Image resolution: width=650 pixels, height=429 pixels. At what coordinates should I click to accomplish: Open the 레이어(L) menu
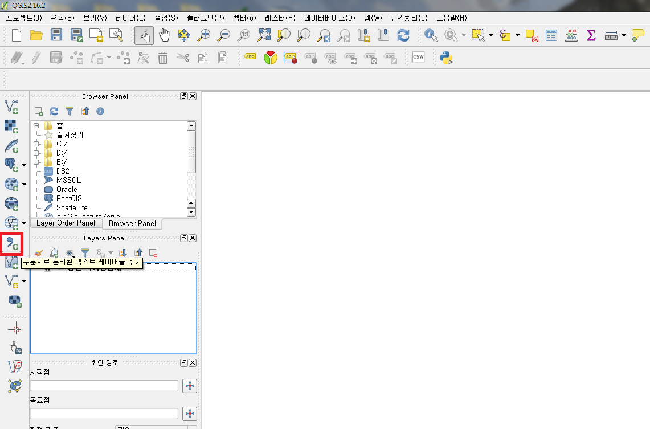pyautogui.click(x=130, y=18)
